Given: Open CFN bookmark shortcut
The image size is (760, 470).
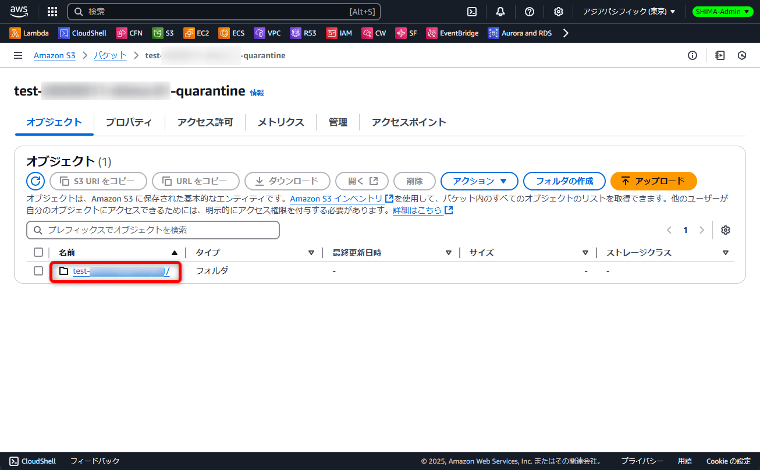Looking at the screenshot, I should coord(129,33).
